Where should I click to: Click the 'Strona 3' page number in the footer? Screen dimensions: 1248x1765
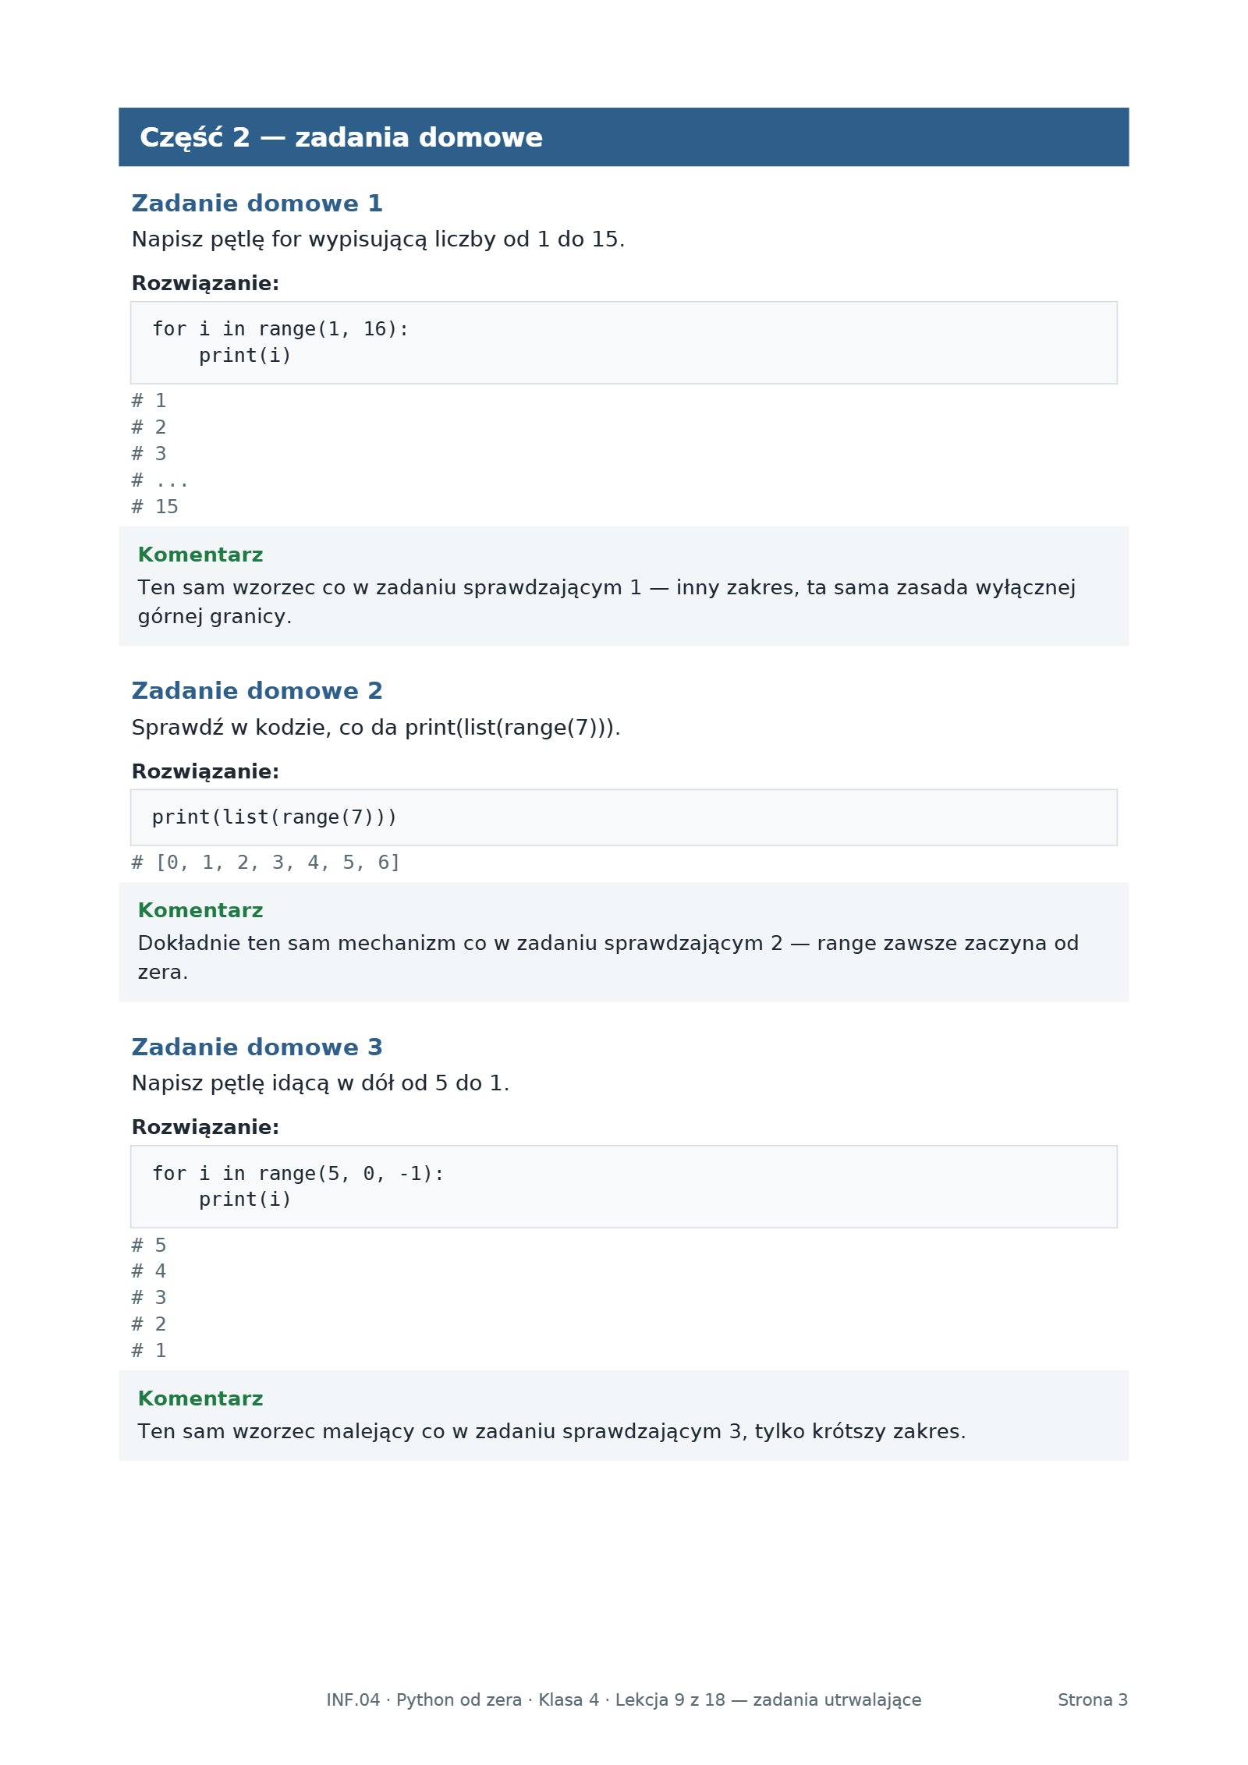click(1093, 1700)
